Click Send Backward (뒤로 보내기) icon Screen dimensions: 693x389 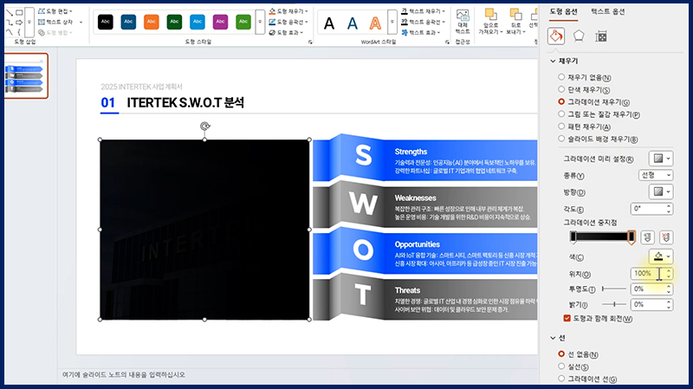[x=515, y=15]
